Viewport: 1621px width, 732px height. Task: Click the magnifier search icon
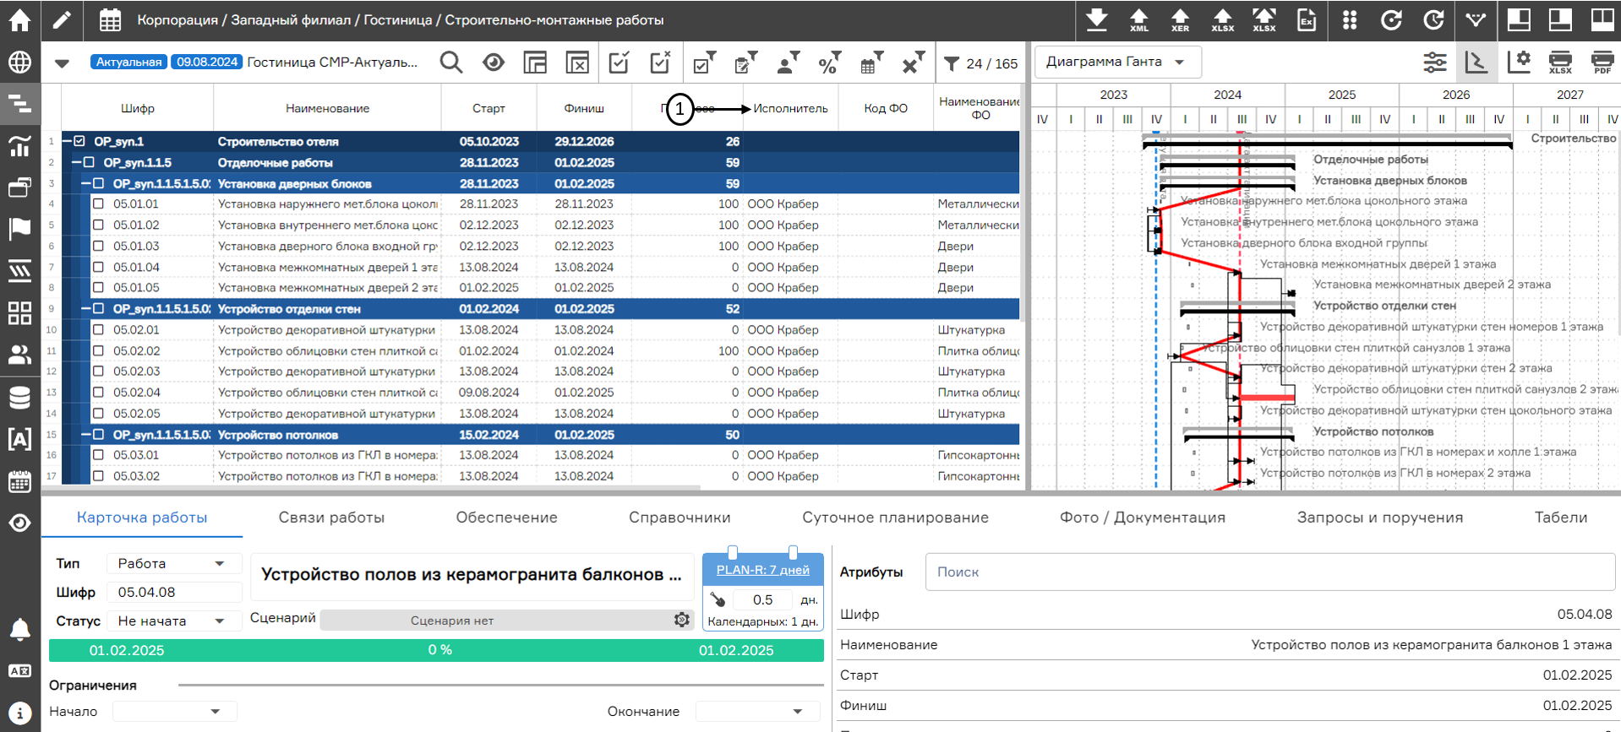pos(451,62)
